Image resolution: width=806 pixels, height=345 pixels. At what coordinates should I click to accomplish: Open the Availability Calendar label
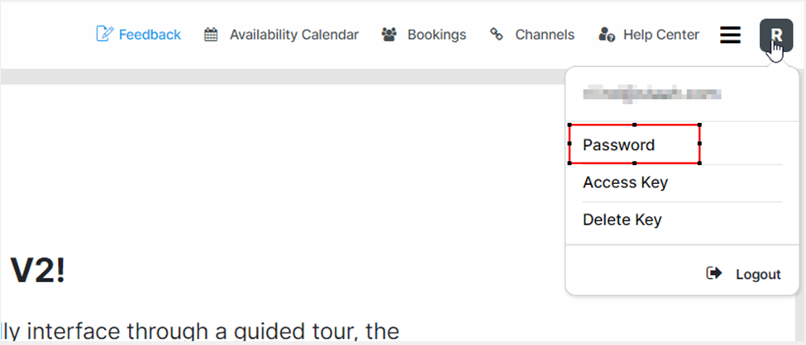click(x=293, y=35)
